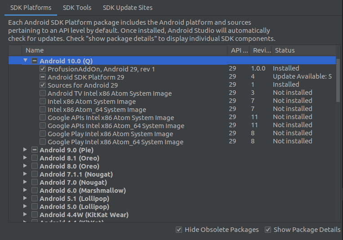Select the Google APIs Intel x86 Atom System Image row

point(111,118)
